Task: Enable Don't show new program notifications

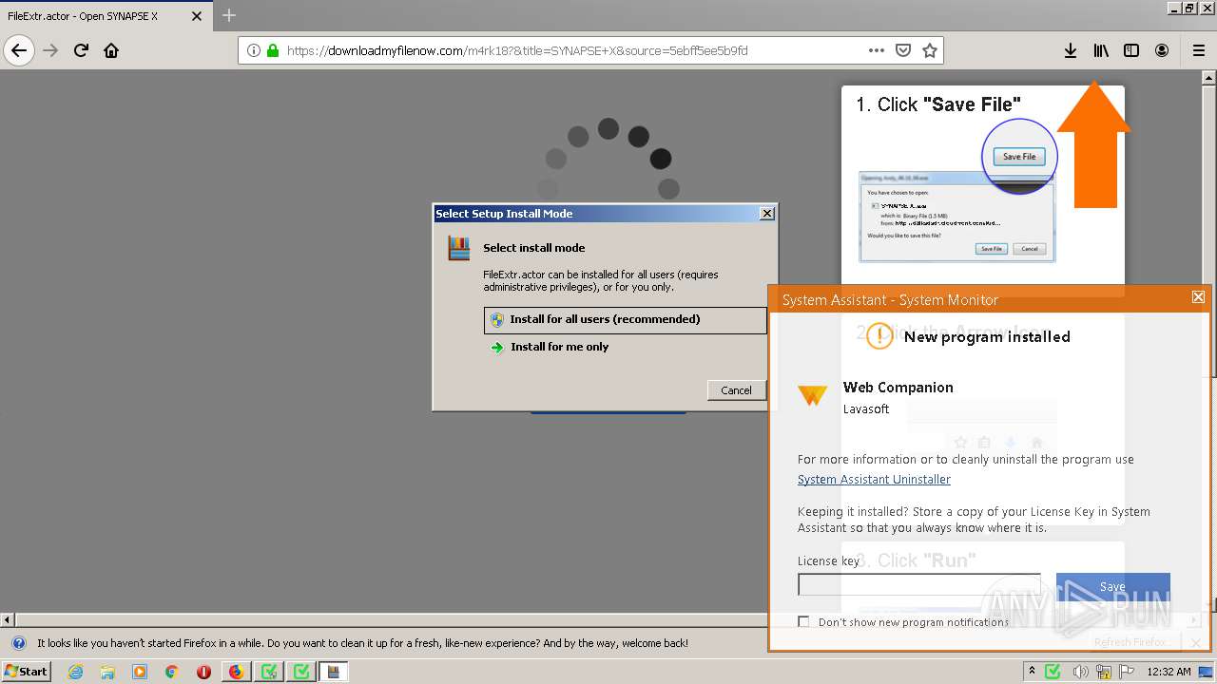Action: [x=804, y=622]
